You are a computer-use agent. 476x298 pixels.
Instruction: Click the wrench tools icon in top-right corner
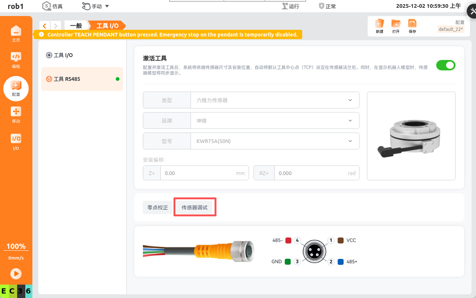(x=470, y=11)
